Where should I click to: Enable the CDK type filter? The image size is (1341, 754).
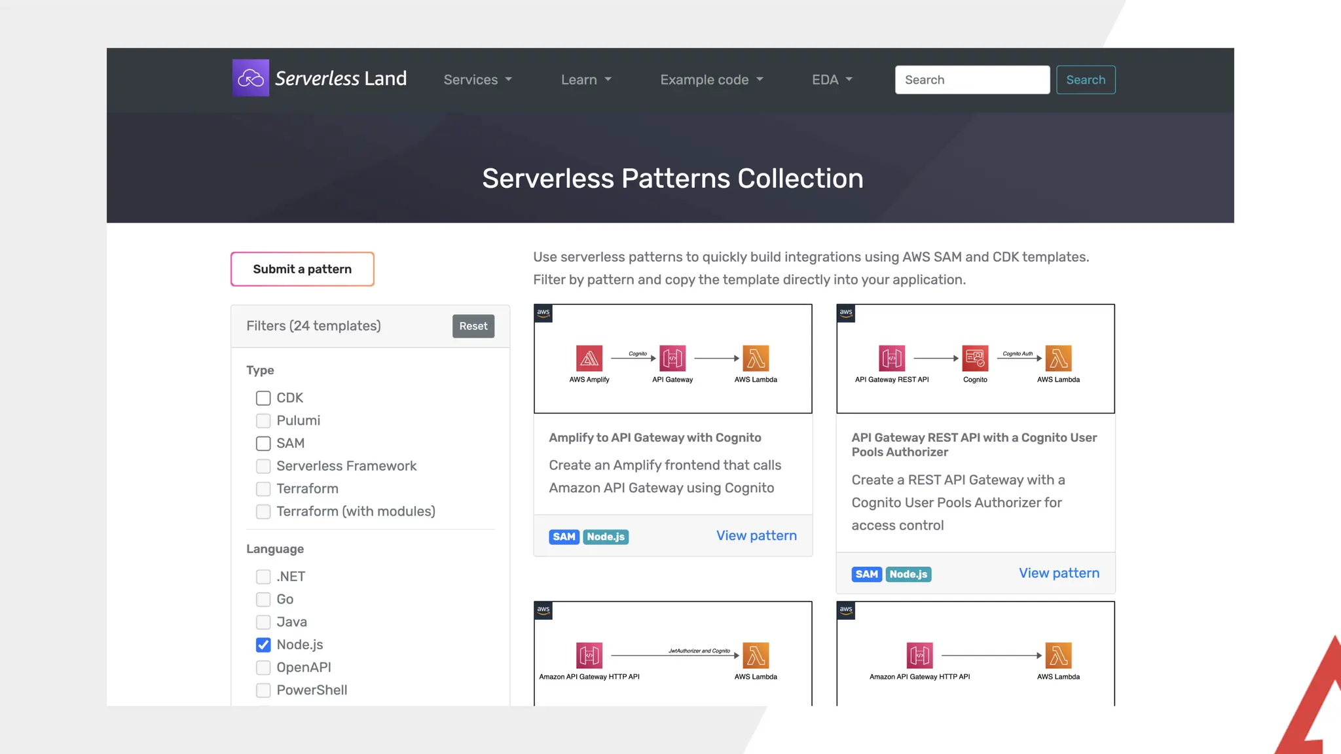tap(263, 398)
